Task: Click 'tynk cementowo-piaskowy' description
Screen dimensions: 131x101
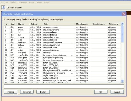Action: [x=54, y=55]
